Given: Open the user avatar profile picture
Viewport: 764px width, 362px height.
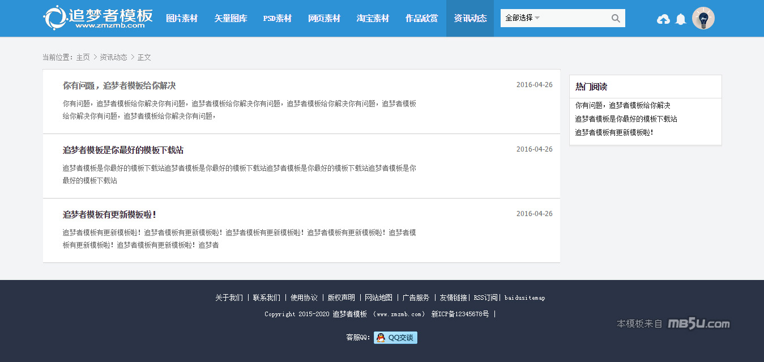Looking at the screenshot, I should coord(703,18).
